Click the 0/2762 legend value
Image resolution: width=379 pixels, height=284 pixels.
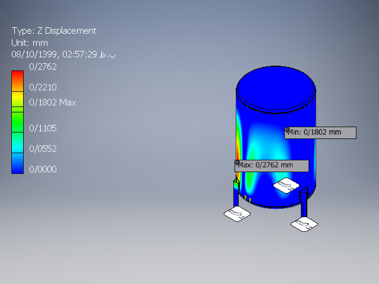[x=43, y=67]
